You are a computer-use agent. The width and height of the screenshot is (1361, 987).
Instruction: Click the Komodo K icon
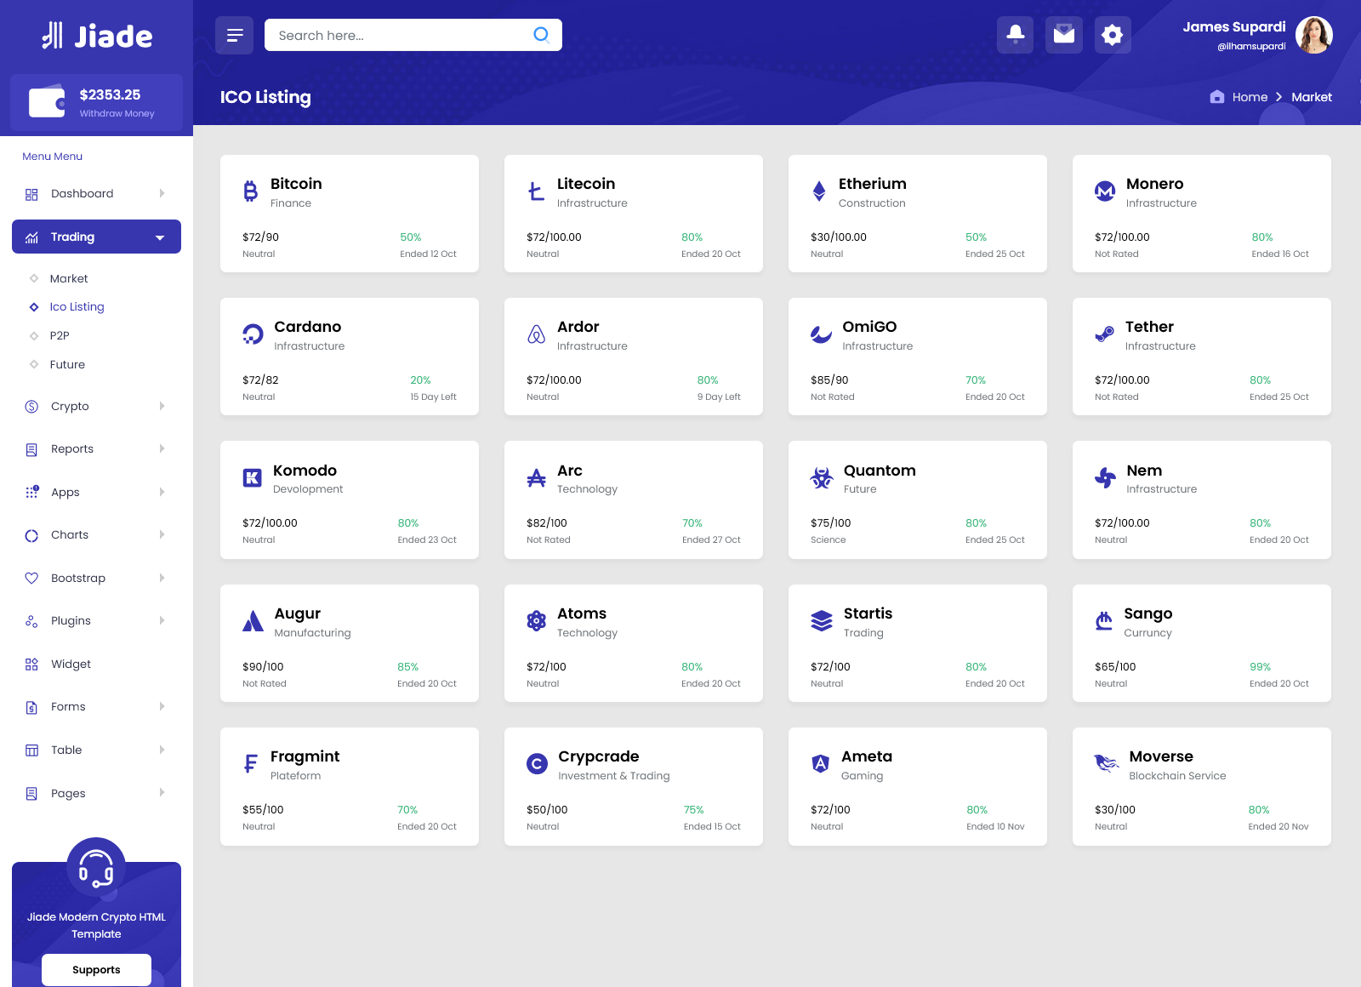pos(252,478)
